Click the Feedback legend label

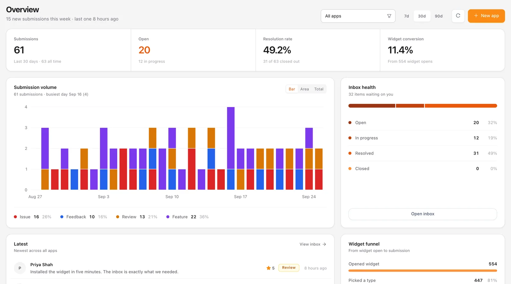pyautogui.click(x=76, y=217)
